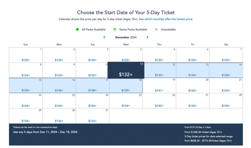Advance to next month with right chevron
Viewport: 251px width, 148px height.
[x=147, y=37]
